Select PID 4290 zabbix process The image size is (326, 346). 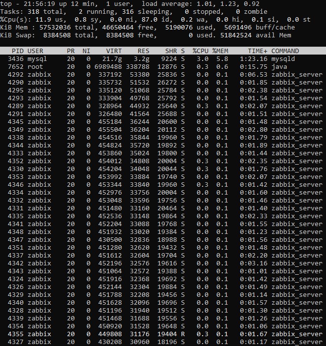(x=15, y=83)
